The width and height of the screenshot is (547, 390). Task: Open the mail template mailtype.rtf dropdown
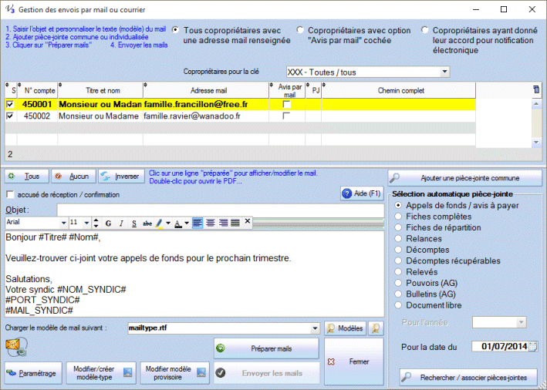[314, 328]
